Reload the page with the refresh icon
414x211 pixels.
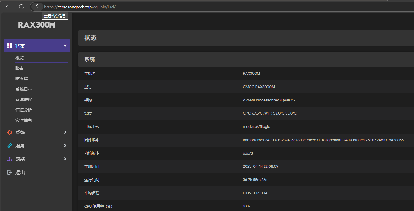pyautogui.click(x=21, y=7)
